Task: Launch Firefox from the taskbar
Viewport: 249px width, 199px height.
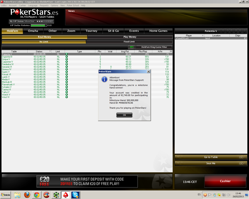Action: (27, 195)
